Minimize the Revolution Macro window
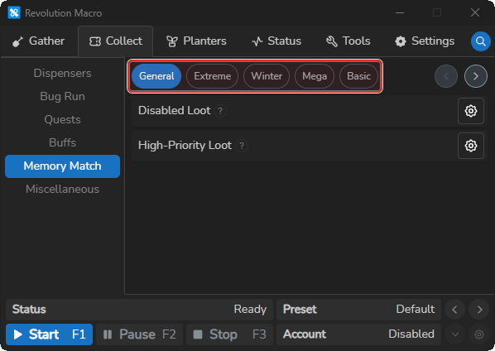 pos(400,12)
